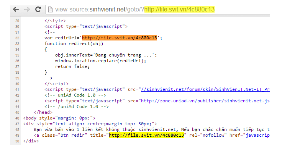The width and height of the screenshot is (282, 147).
Task: Click the browser Forward arrow
Action: 27,9
